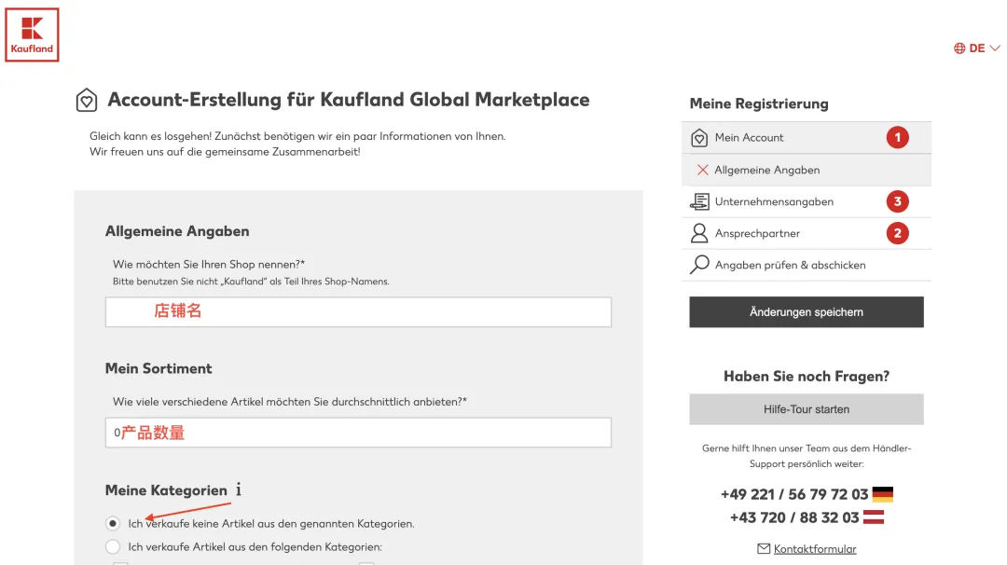
Task: Click the Meine Registrierung heading
Action: coord(759,104)
